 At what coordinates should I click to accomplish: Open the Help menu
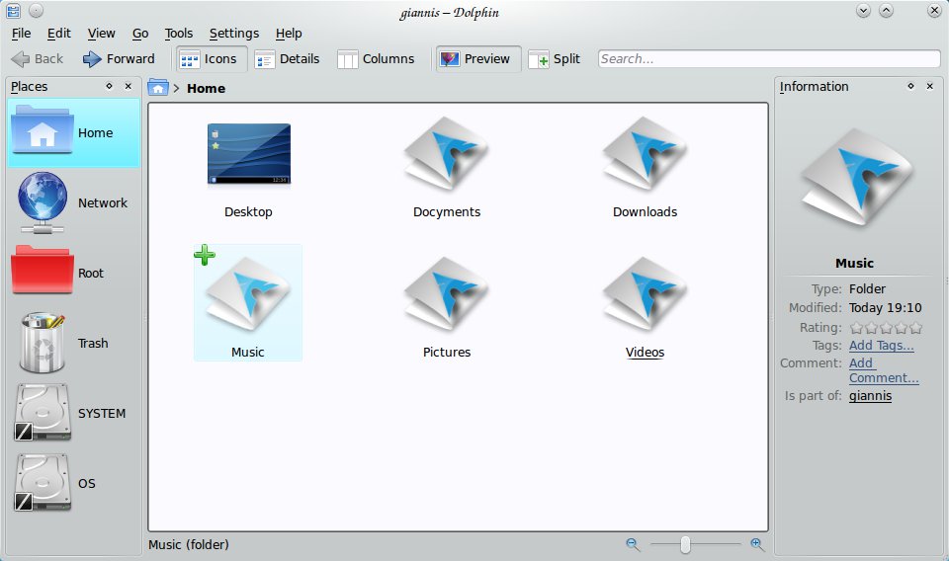(289, 34)
